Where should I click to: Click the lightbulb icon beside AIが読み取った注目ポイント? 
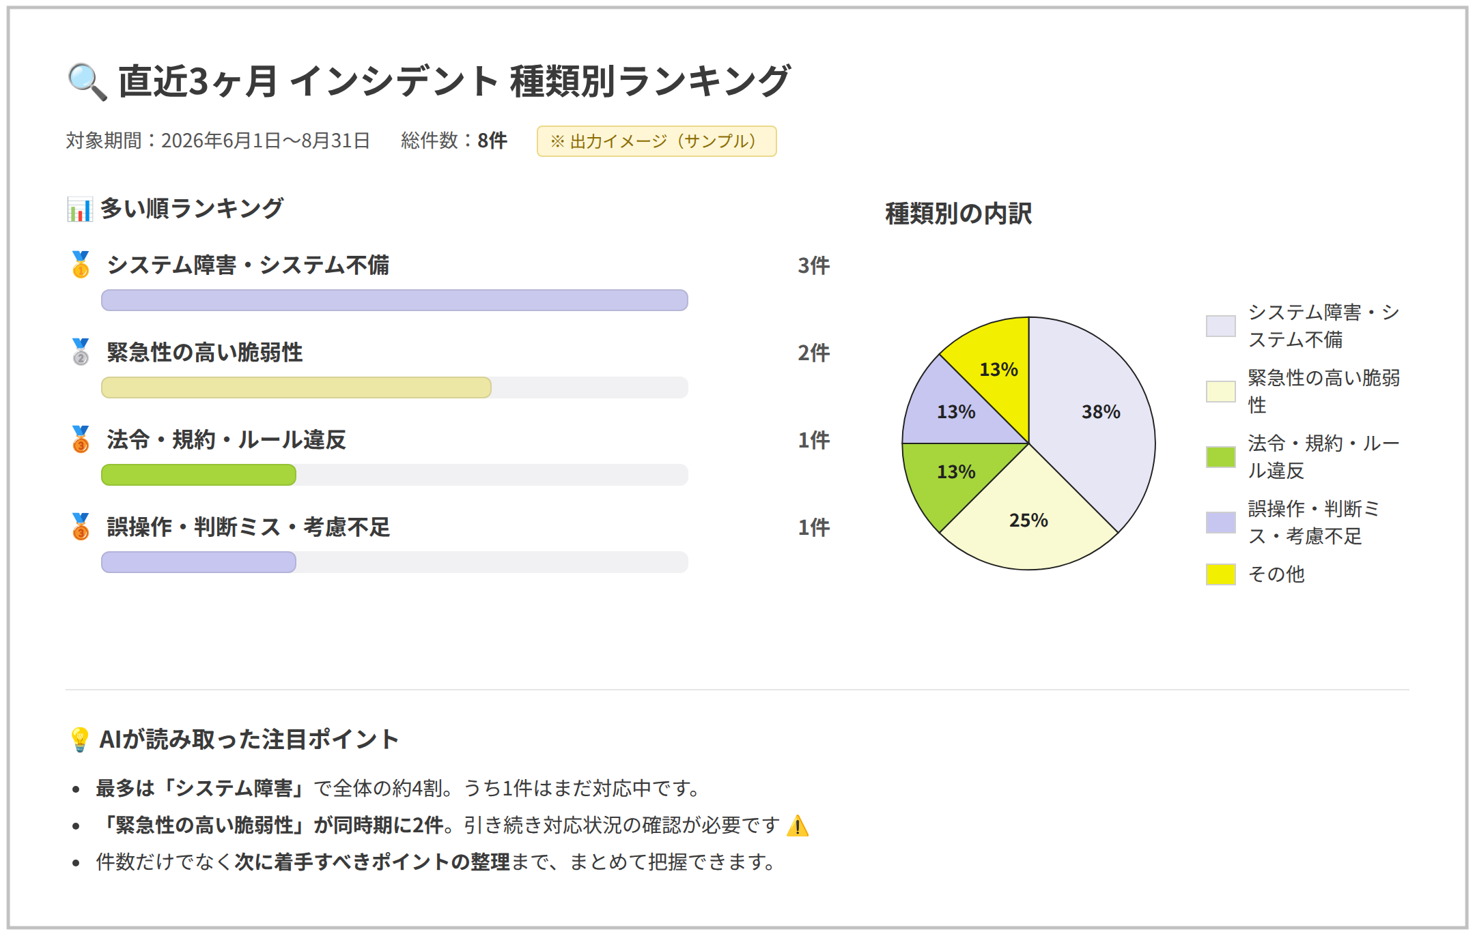click(80, 740)
